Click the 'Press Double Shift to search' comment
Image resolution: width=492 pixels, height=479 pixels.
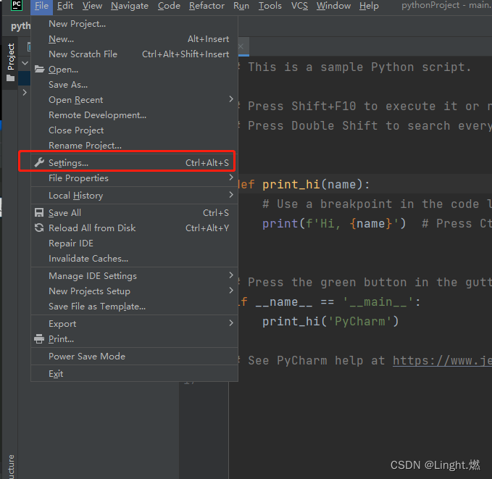tap(365, 125)
